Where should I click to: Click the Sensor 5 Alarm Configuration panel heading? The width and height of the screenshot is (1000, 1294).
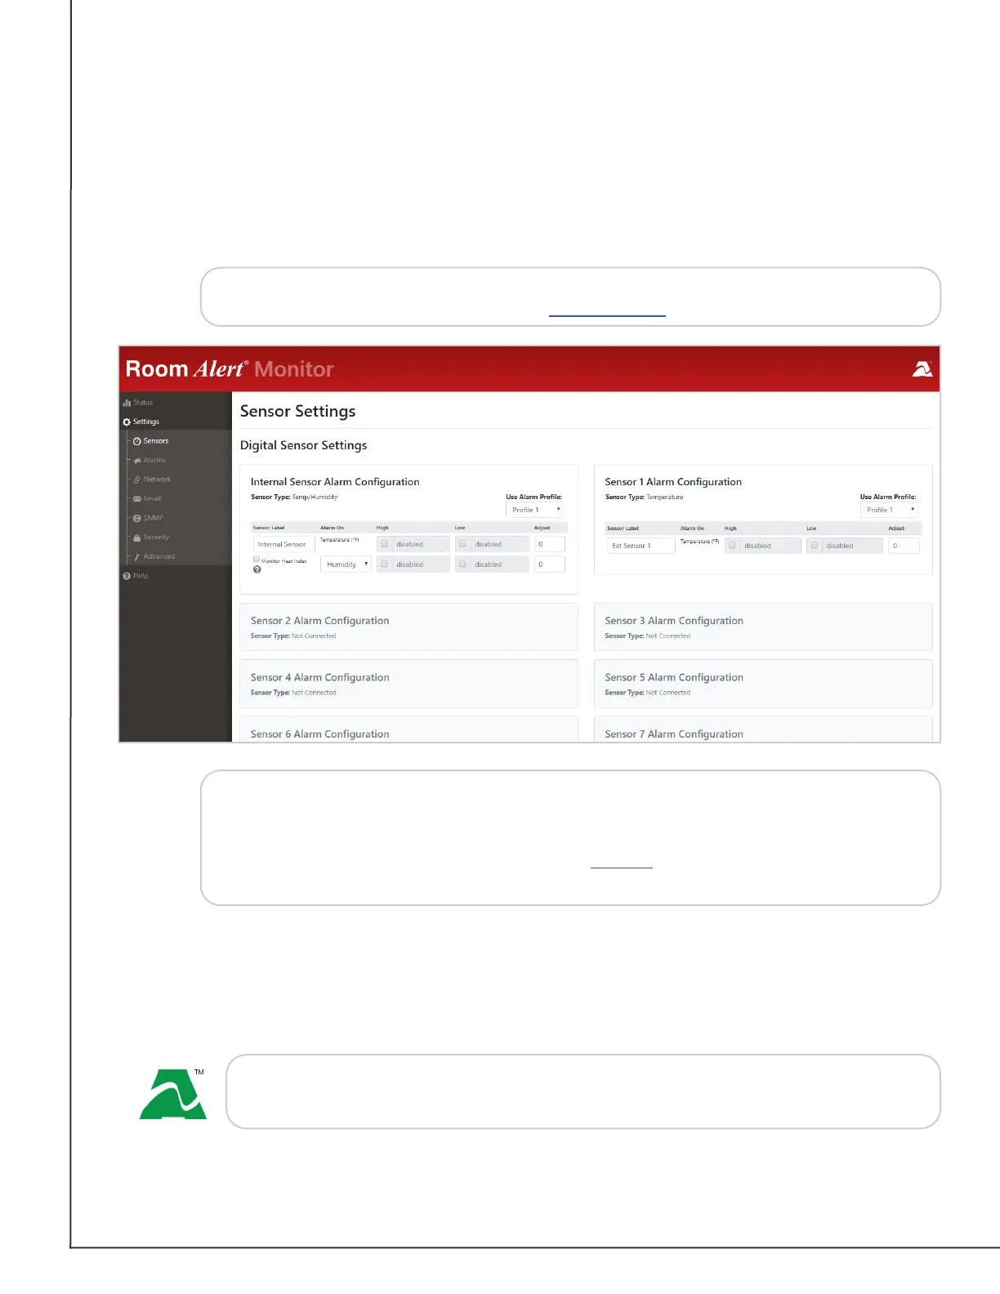[x=674, y=678]
